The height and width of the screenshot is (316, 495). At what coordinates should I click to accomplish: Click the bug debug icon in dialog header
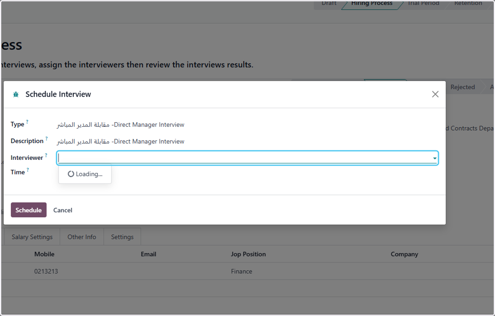(x=16, y=94)
